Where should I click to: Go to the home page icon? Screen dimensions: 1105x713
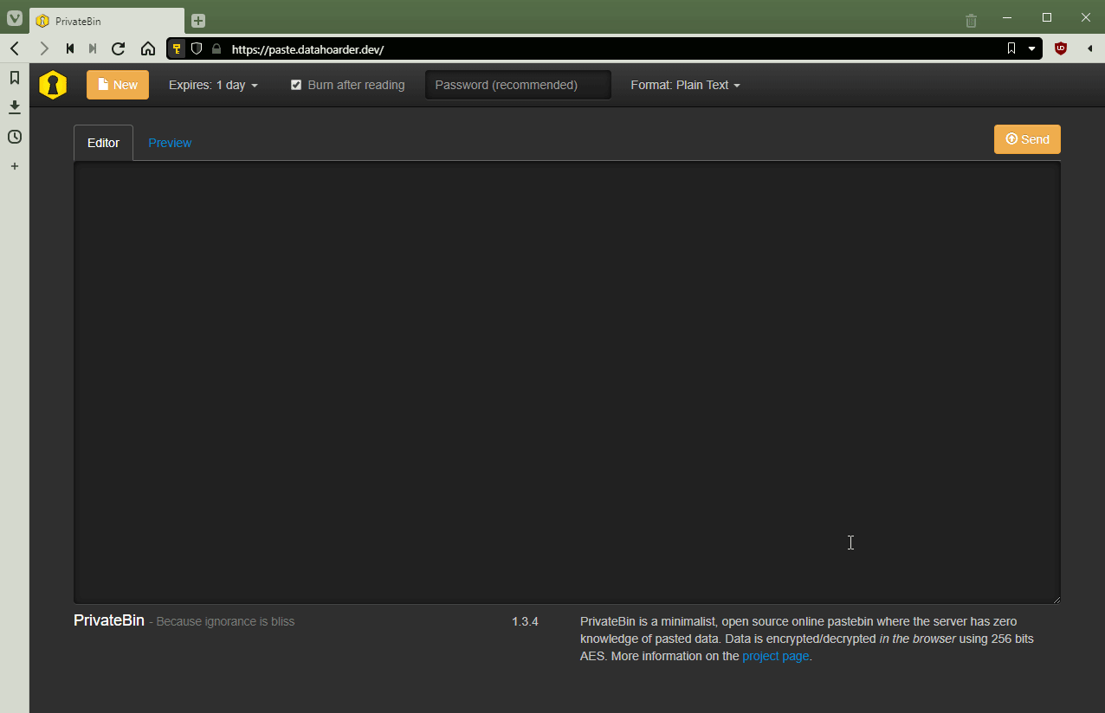point(148,49)
